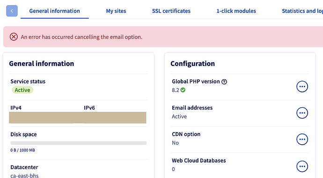Open the SSL certificates tab

tap(171, 11)
